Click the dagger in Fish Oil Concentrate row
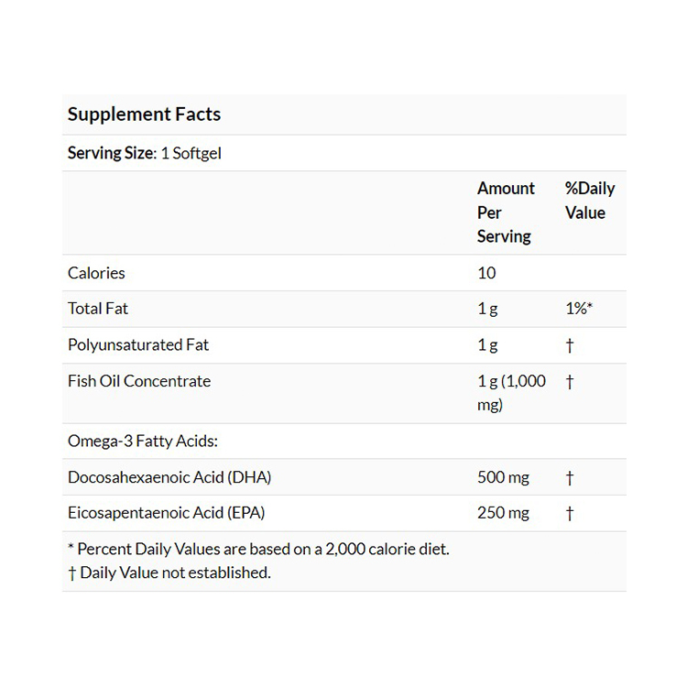 pyautogui.click(x=570, y=381)
